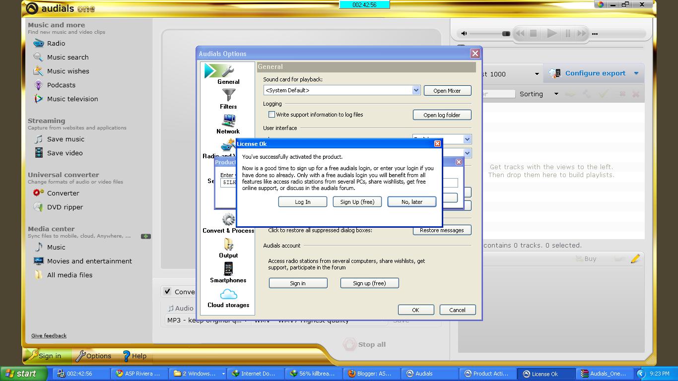Cancel the Audials Options dialog
This screenshot has height=381, width=678.
(458, 310)
